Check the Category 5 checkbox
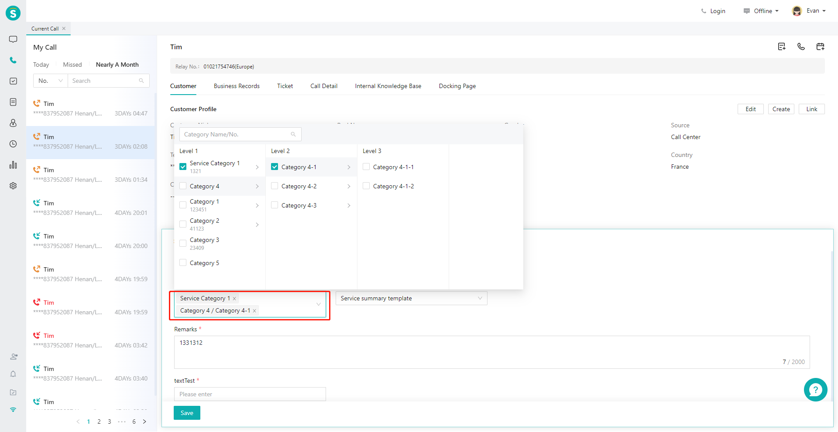This screenshot has height=432, width=838. pos(183,263)
